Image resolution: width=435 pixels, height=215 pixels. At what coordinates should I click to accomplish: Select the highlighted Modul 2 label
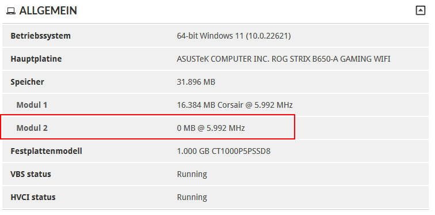(x=32, y=128)
